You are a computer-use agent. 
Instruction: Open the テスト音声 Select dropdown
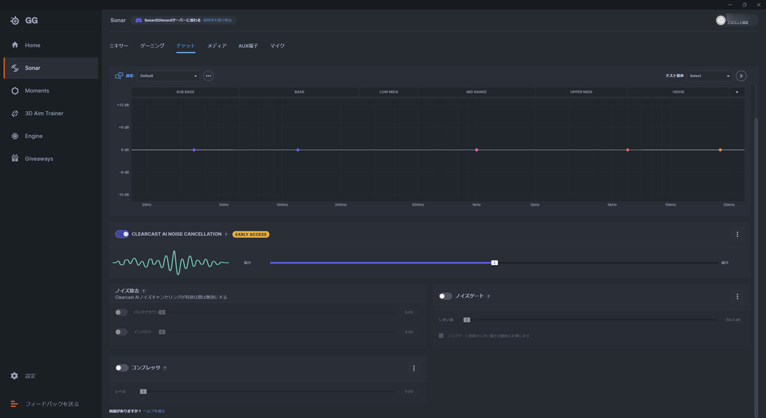pyautogui.click(x=709, y=76)
